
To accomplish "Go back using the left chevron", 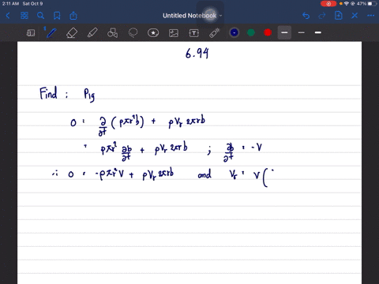I will point(8,16).
